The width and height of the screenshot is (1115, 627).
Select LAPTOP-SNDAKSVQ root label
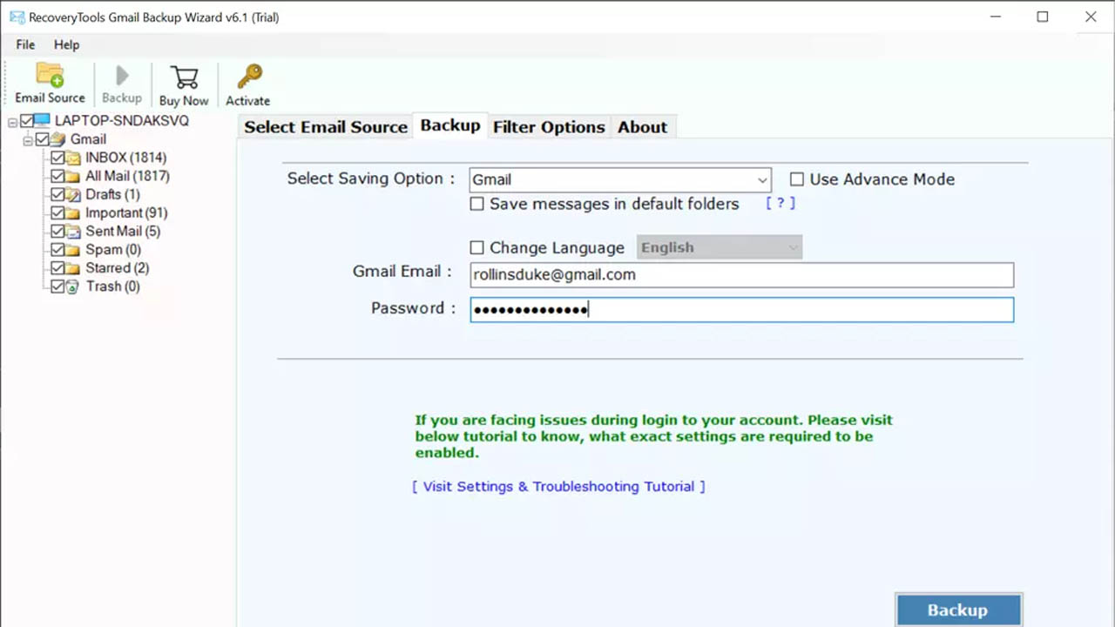pyautogui.click(x=122, y=121)
